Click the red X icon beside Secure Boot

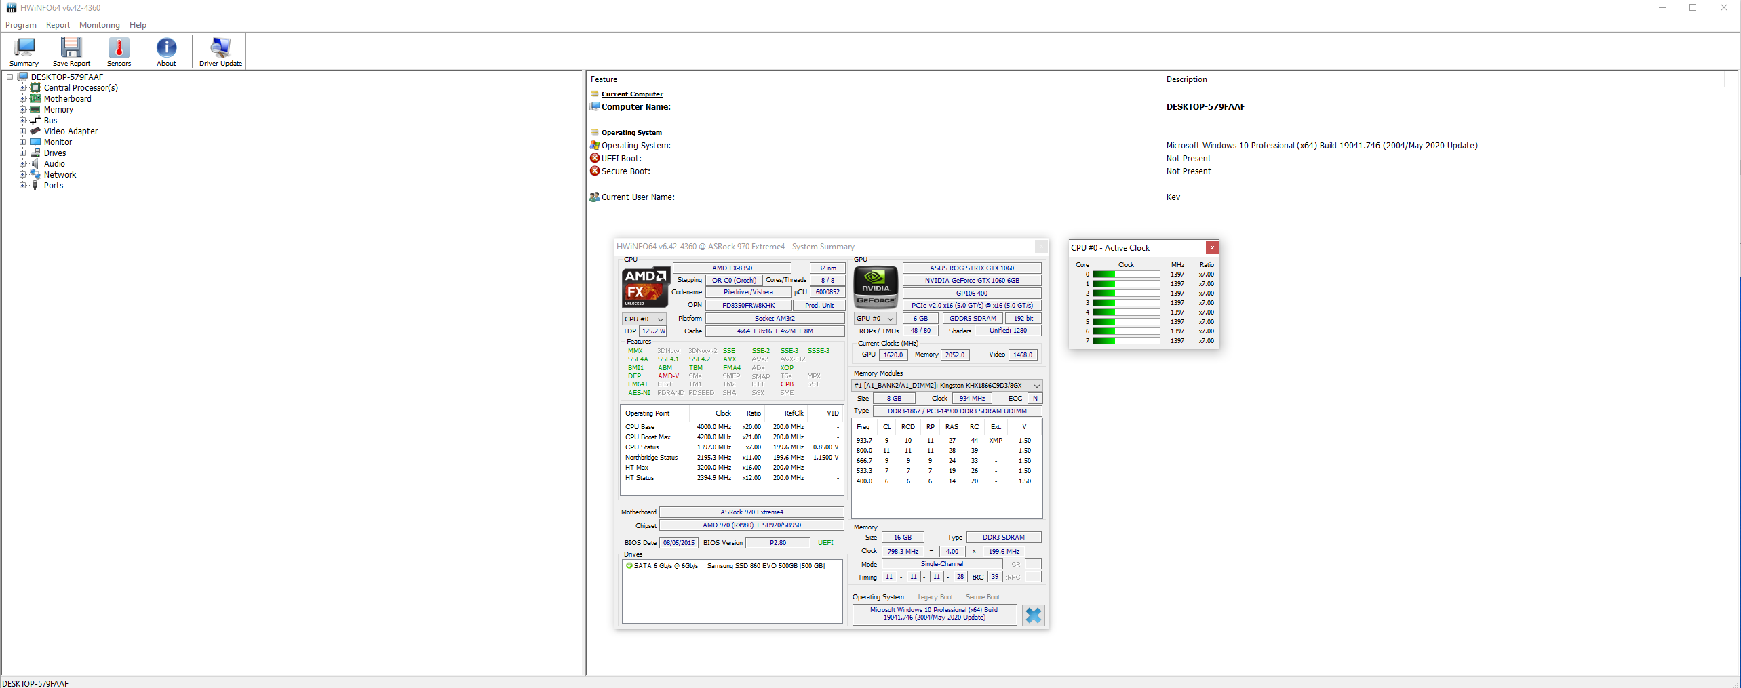tap(595, 171)
